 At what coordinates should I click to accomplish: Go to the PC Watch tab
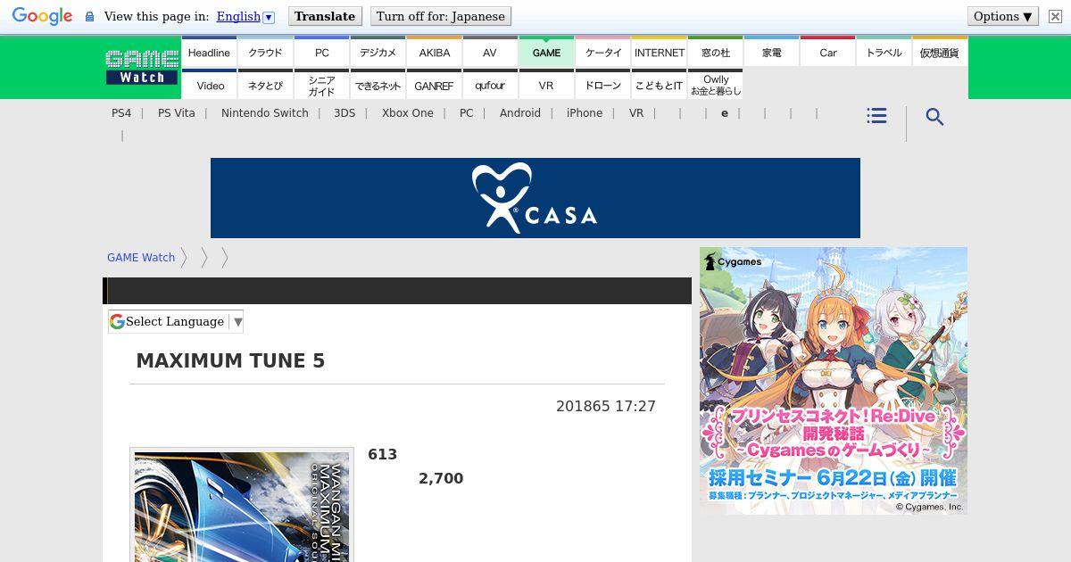click(321, 53)
